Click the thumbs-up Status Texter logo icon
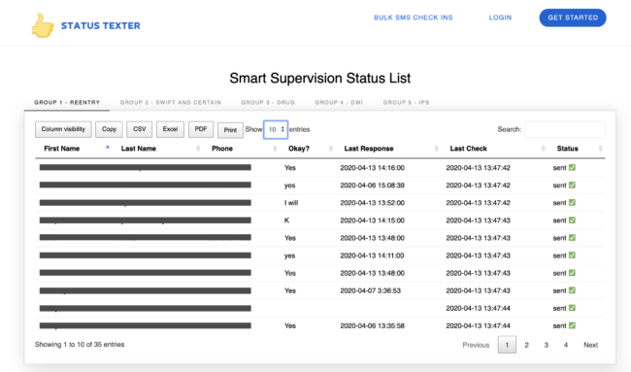Viewport: 631px width, 372px height. [x=43, y=26]
